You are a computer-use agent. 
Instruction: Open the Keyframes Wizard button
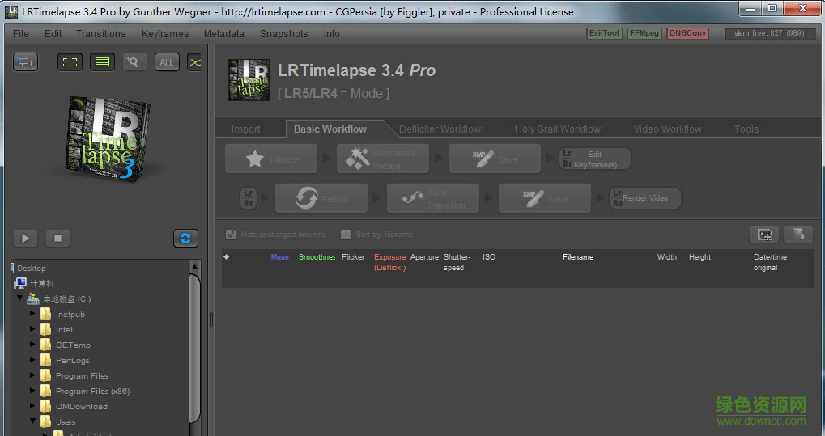tap(382, 159)
